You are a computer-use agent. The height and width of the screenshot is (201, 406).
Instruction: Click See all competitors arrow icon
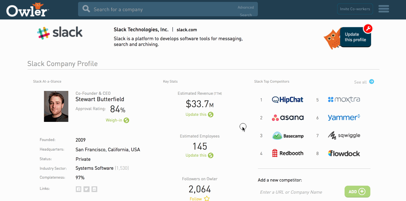coord(371,82)
